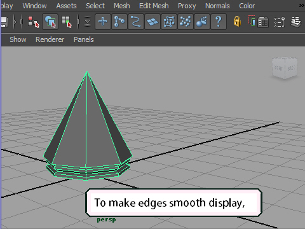This screenshot has width=305, height=229.
Task: Open the selection mask pulldown arrow
Action: click(x=87, y=22)
